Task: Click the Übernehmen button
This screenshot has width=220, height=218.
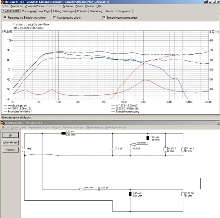Action: 10,142
